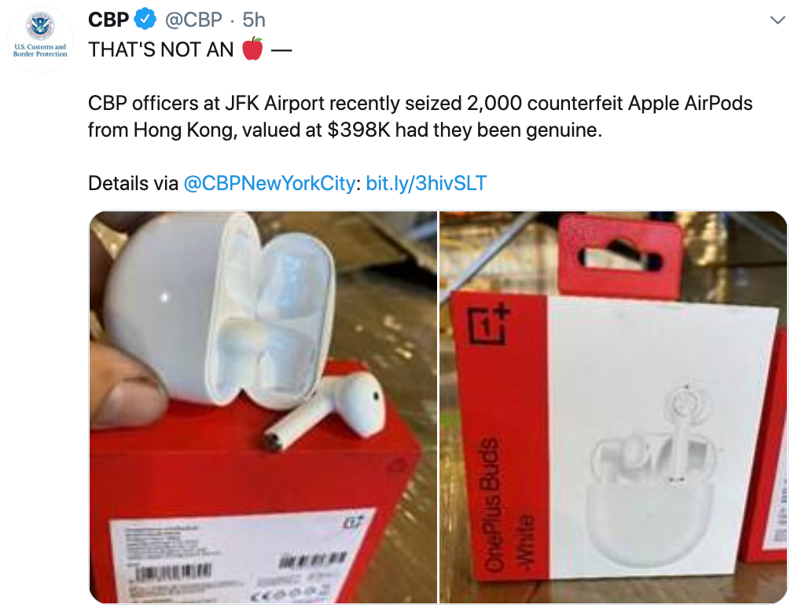Click the tweet text about JFK Airport

coord(420,116)
